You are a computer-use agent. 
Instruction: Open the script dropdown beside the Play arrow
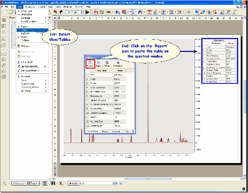tap(82, 12)
